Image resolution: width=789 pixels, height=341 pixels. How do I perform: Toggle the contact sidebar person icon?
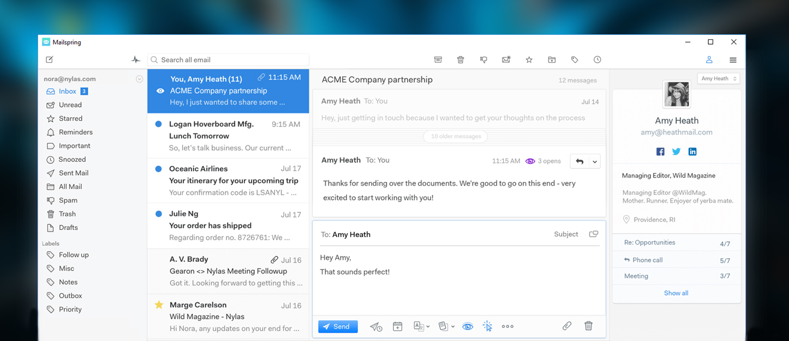[709, 60]
